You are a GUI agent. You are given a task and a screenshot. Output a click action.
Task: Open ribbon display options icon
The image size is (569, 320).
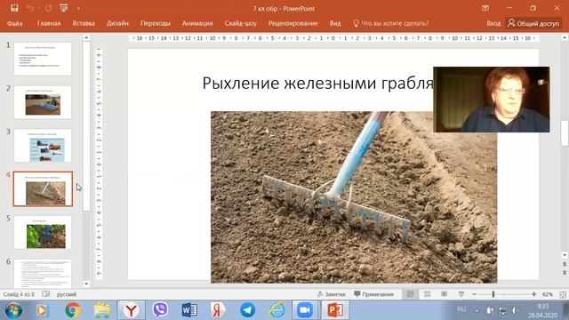(x=485, y=8)
